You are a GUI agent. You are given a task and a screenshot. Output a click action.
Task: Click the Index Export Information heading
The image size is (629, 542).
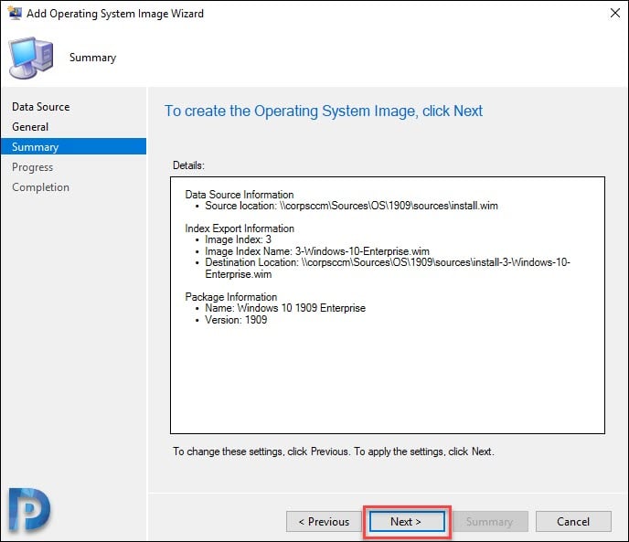(240, 228)
